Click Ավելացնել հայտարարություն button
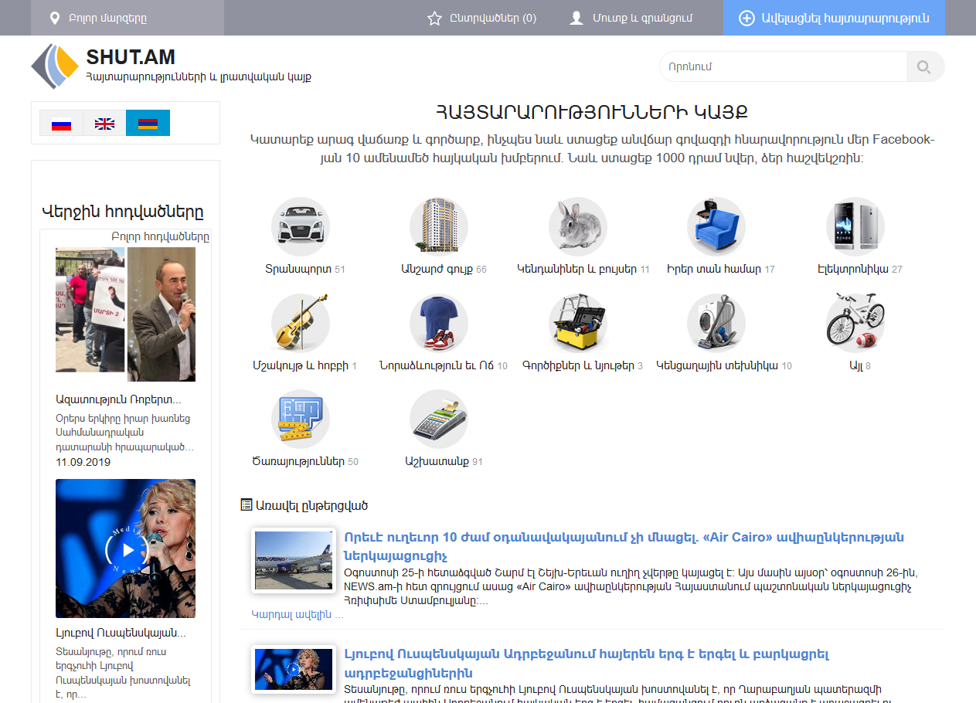This screenshot has width=976, height=703. (x=834, y=18)
